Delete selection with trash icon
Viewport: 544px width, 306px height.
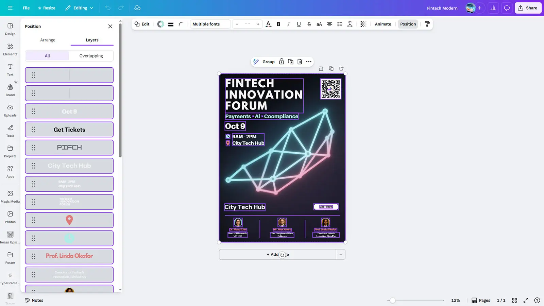[300, 62]
